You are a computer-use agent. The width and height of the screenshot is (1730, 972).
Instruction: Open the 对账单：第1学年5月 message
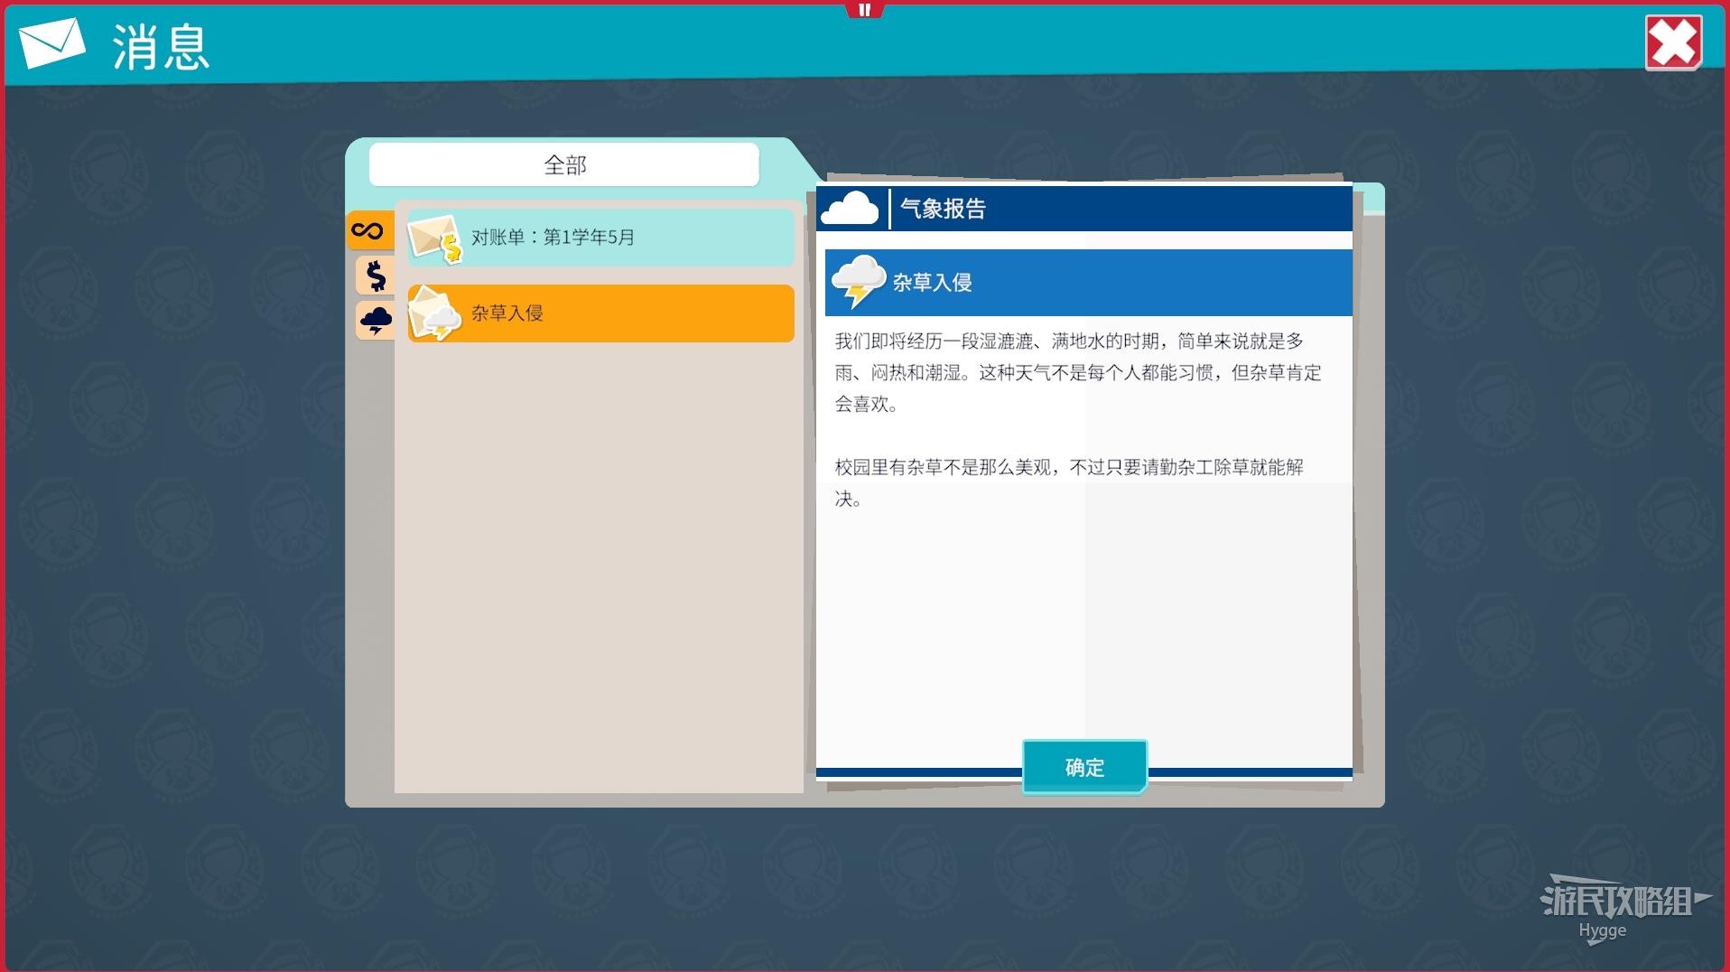(600, 238)
